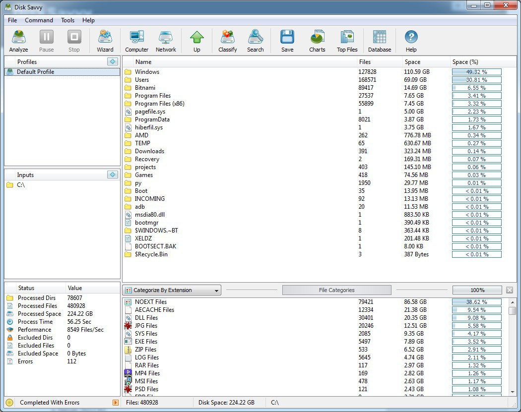Click the ZIP Files category icon
Viewport: 521px width, 412px height.
coord(128,350)
